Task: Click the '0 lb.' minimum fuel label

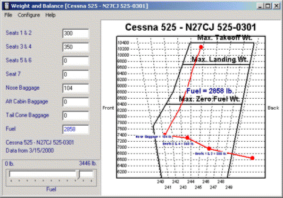Action: click(x=9, y=164)
